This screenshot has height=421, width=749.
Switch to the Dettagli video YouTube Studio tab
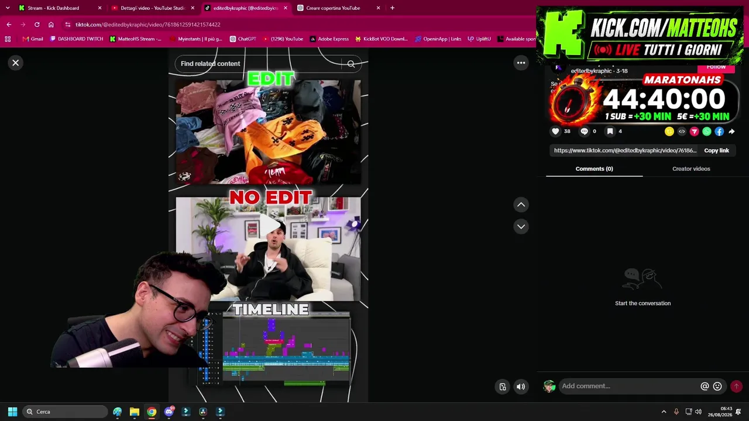152,8
